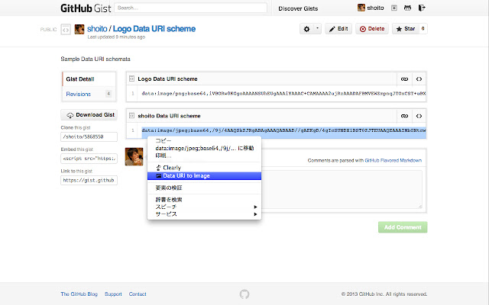489x305 pixels.
Task: Click permalink icon for shoito Data URI scheme
Action: tap(404, 116)
